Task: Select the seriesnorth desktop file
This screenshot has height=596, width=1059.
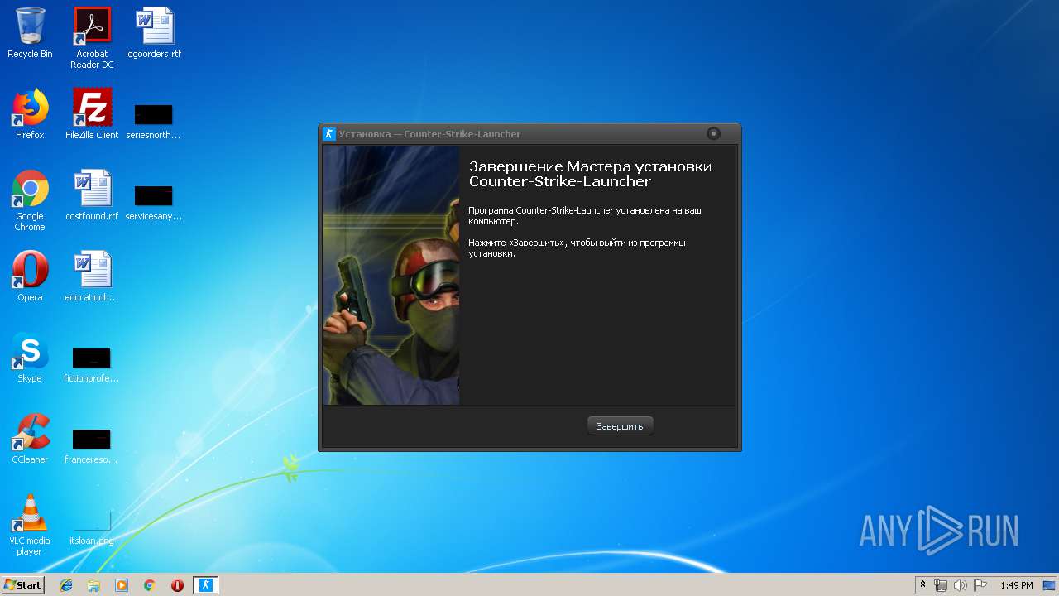Action: click(154, 121)
